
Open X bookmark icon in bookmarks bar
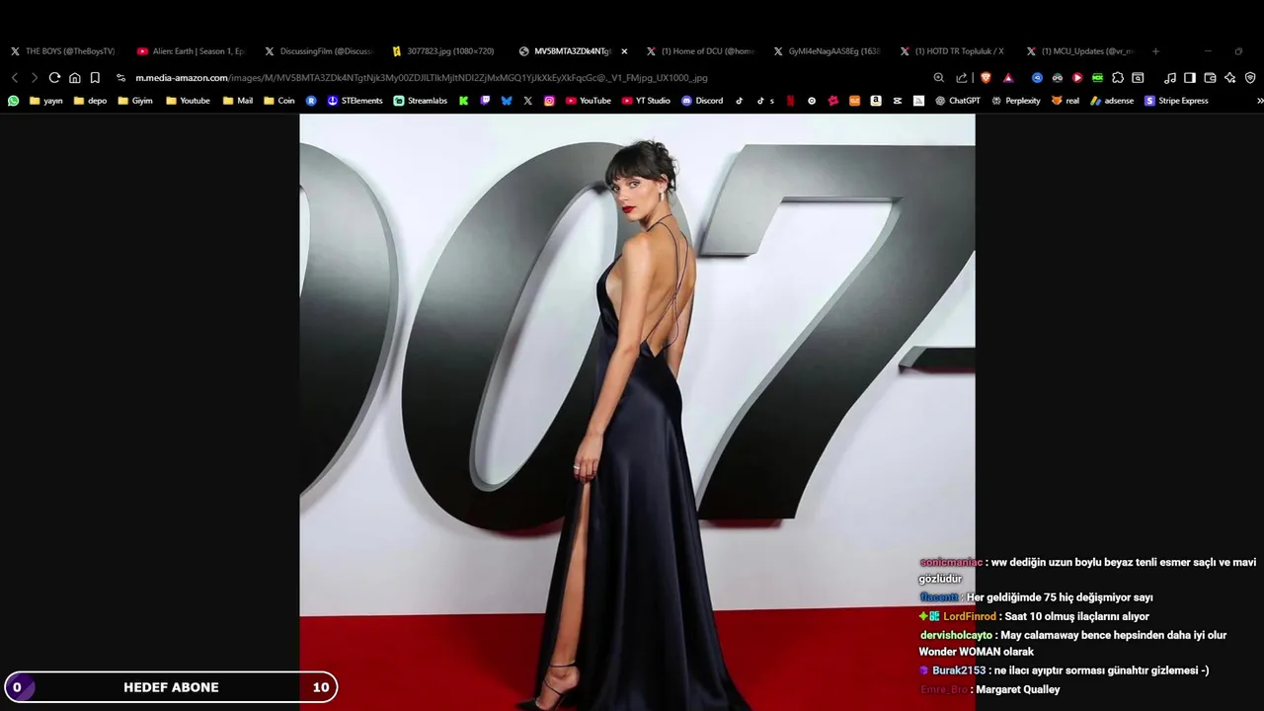tap(528, 101)
